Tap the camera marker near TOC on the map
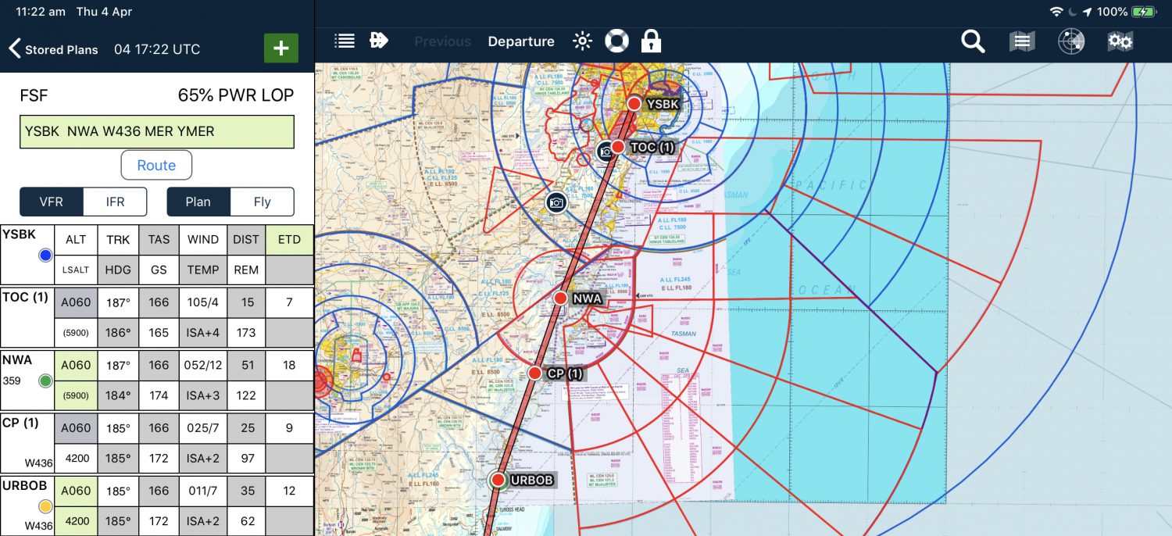 606,152
